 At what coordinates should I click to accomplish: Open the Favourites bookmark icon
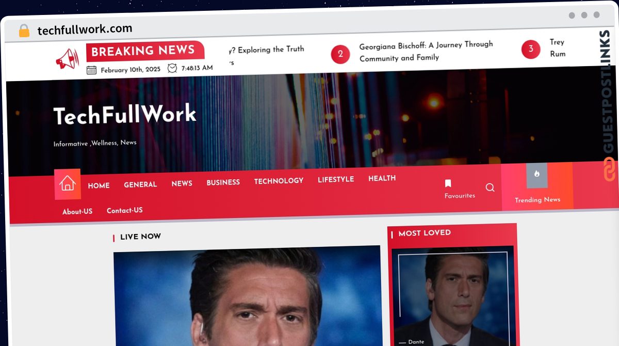click(448, 183)
